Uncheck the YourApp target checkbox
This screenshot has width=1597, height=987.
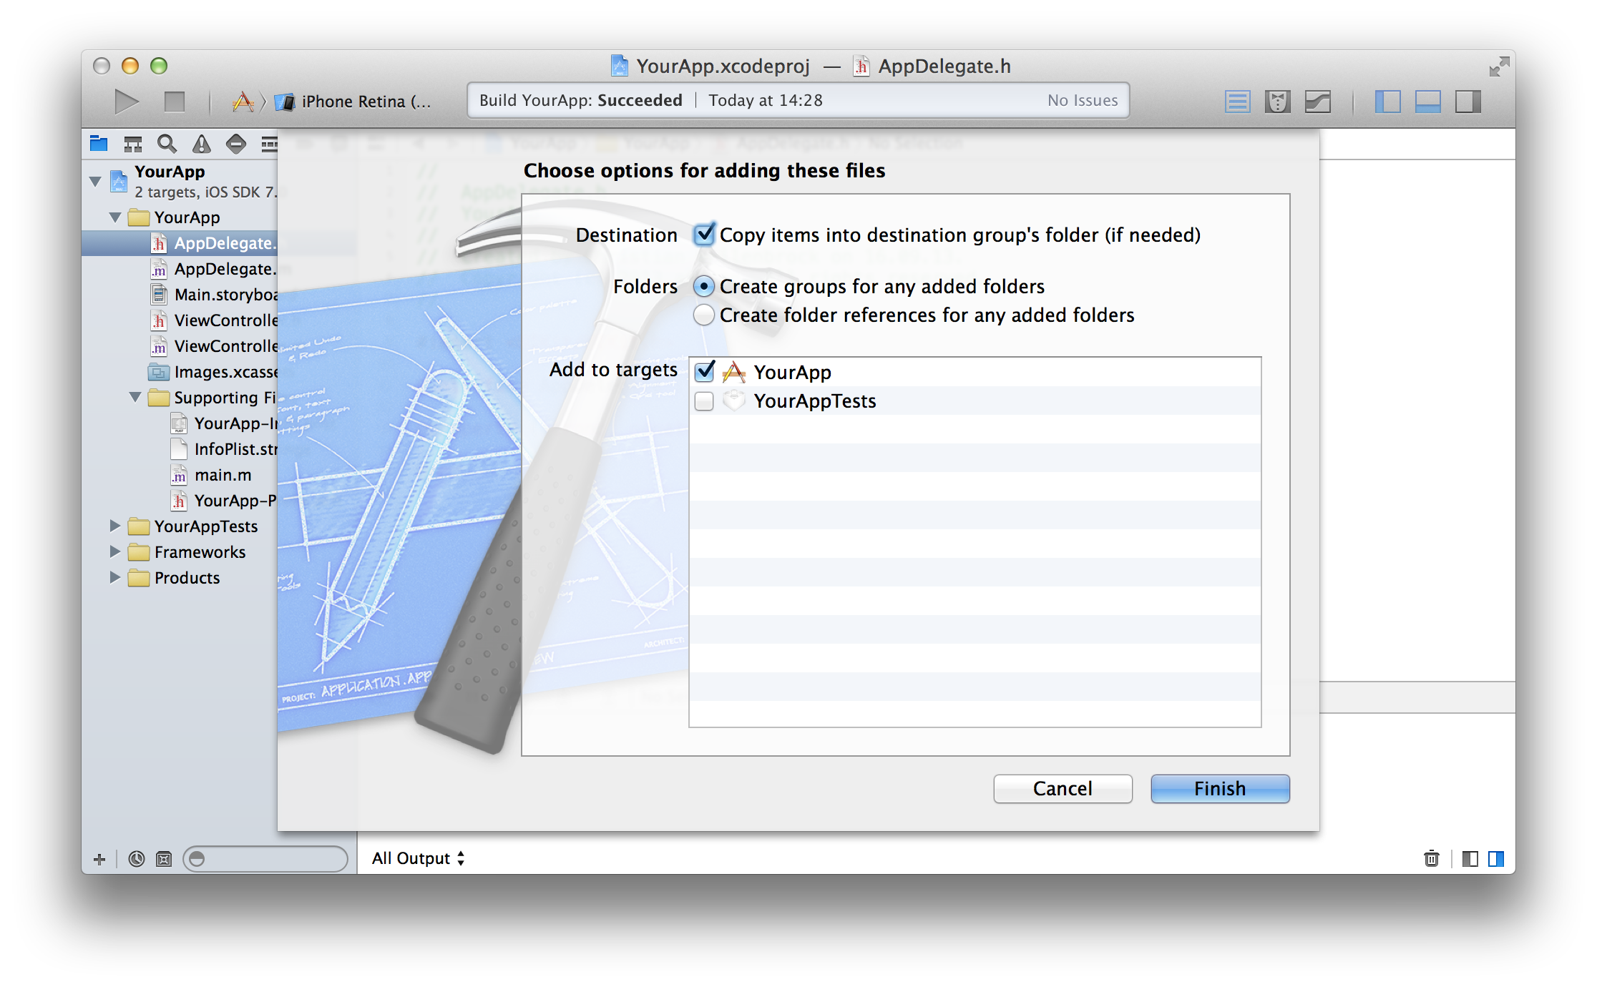pos(705,372)
